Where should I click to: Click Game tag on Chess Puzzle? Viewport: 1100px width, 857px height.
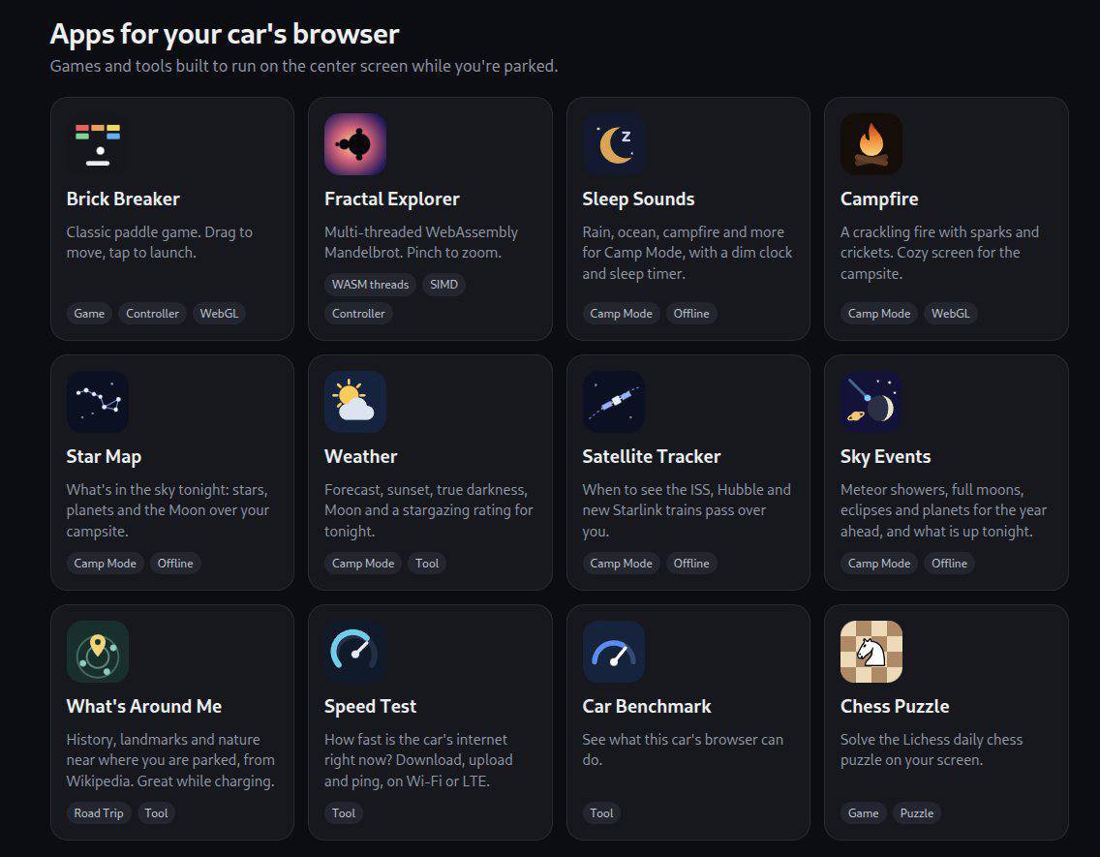pyautogui.click(x=863, y=812)
